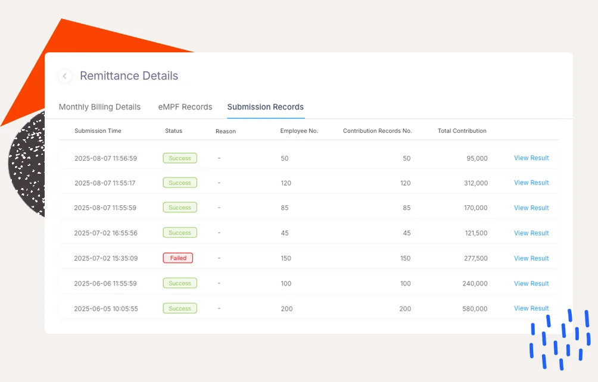View result for the 95,000 contribution submission
The width and height of the screenshot is (598, 382).
[531, 158]
